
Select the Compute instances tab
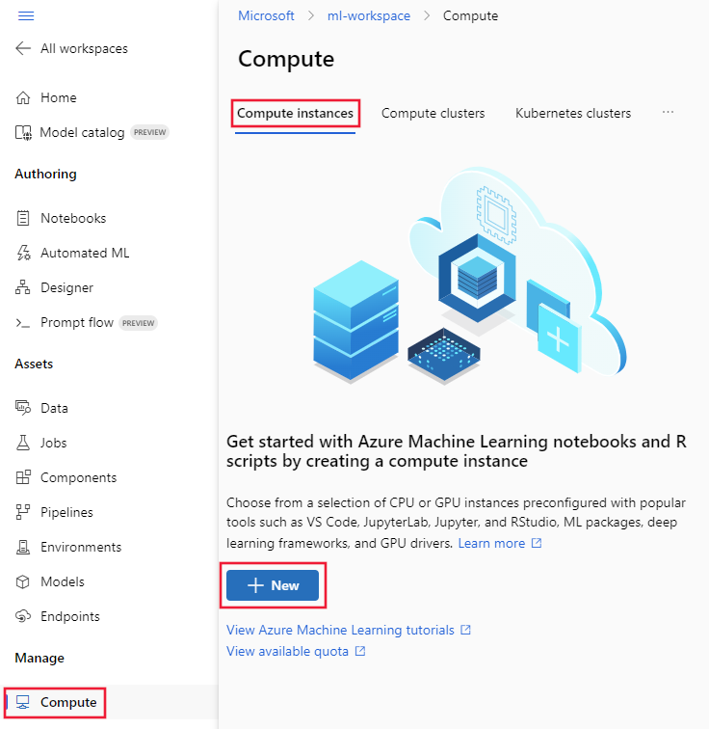coord(296,114)
